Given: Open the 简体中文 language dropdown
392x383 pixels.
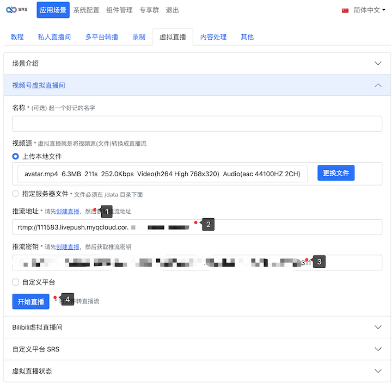Looking at the screenshot, I should pyautogui.click(x=369, y=10).
